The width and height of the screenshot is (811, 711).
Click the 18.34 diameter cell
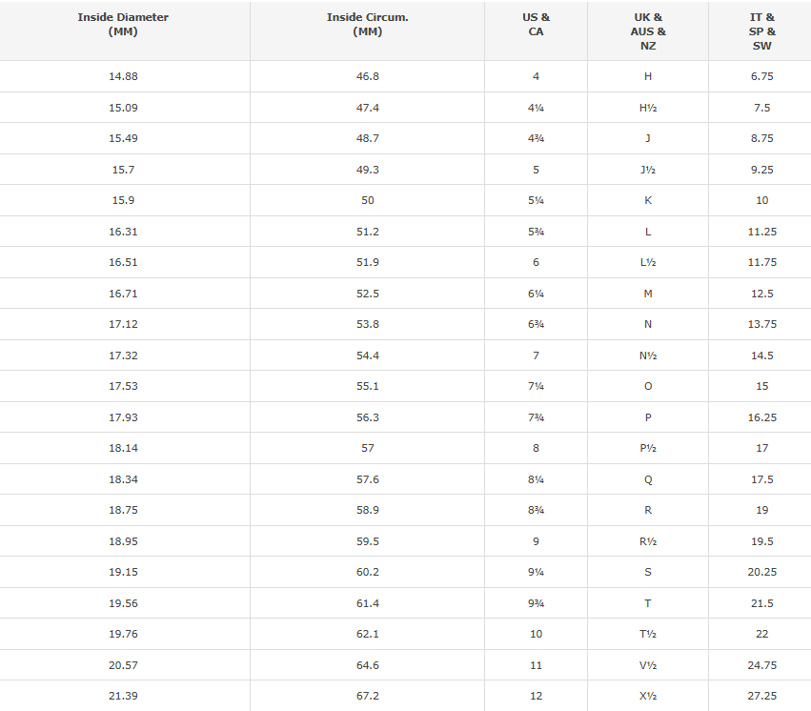124,479
